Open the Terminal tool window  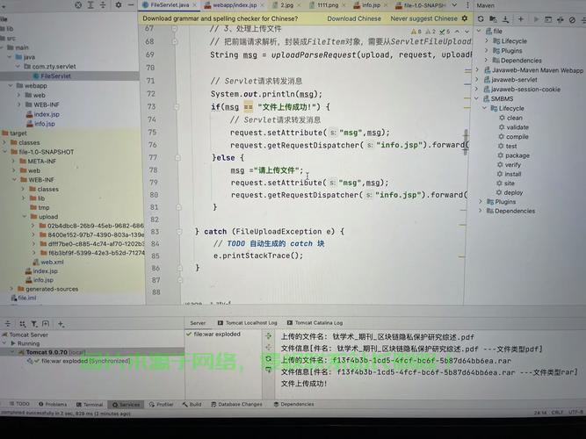(90, 404)
